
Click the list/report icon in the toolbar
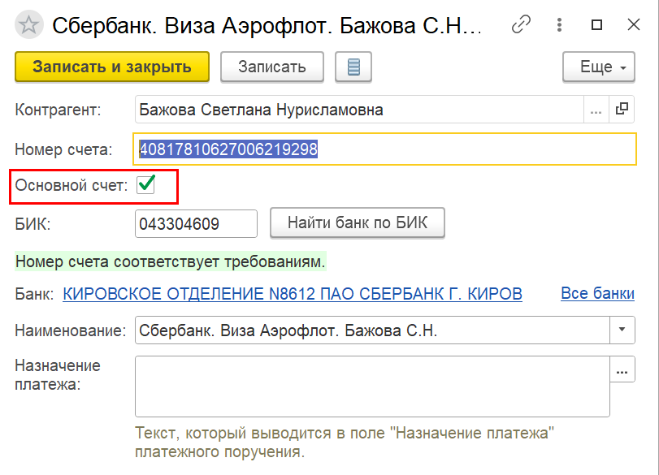coord(353,67)
